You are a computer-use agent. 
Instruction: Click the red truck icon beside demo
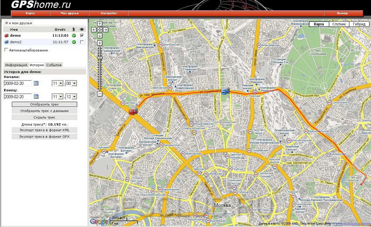coord(6,35)
